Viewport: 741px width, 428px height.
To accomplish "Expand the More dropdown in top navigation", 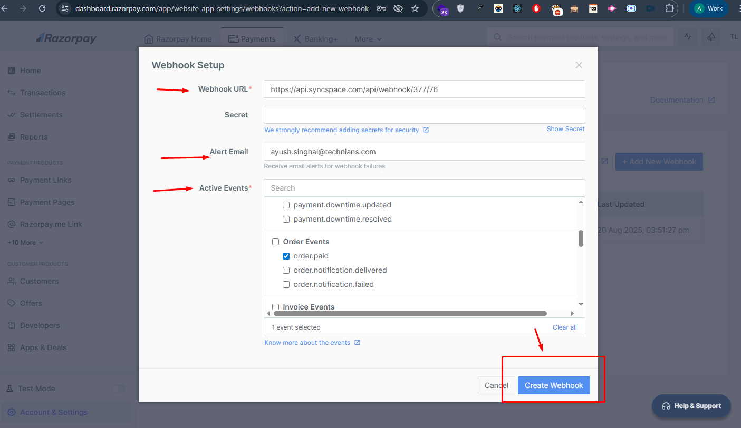I will [x=368, y=39].
